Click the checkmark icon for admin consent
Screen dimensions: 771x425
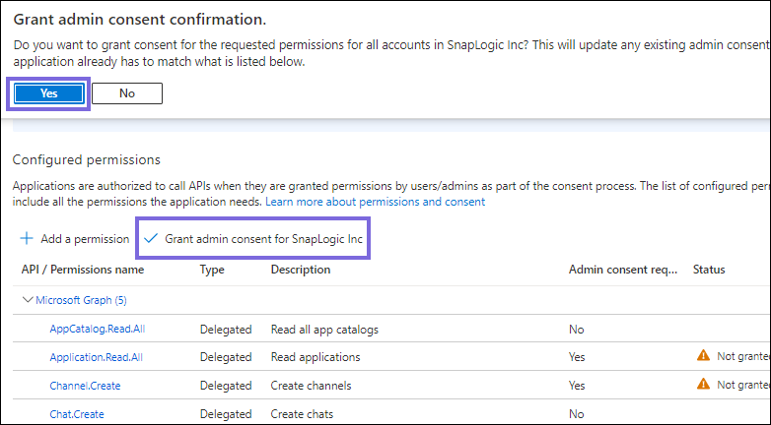[x=151, y=238]
